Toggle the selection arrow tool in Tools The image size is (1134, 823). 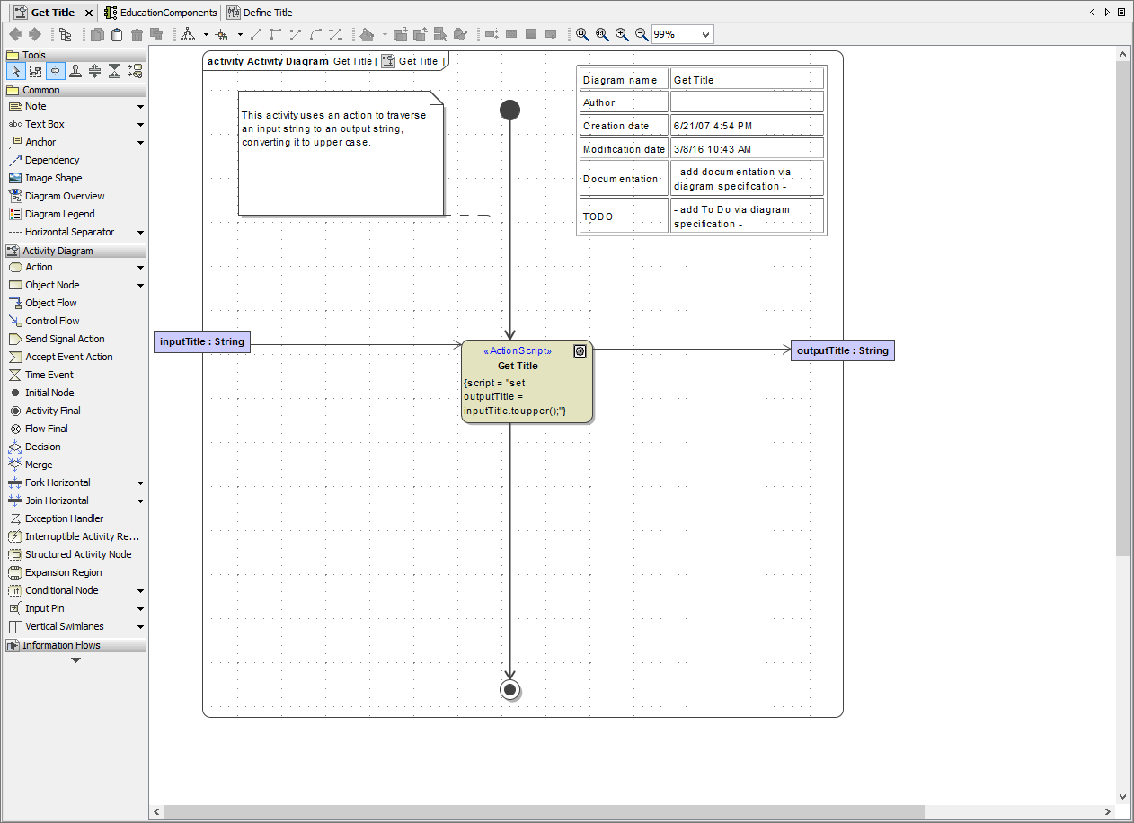[x=16, y=70]
